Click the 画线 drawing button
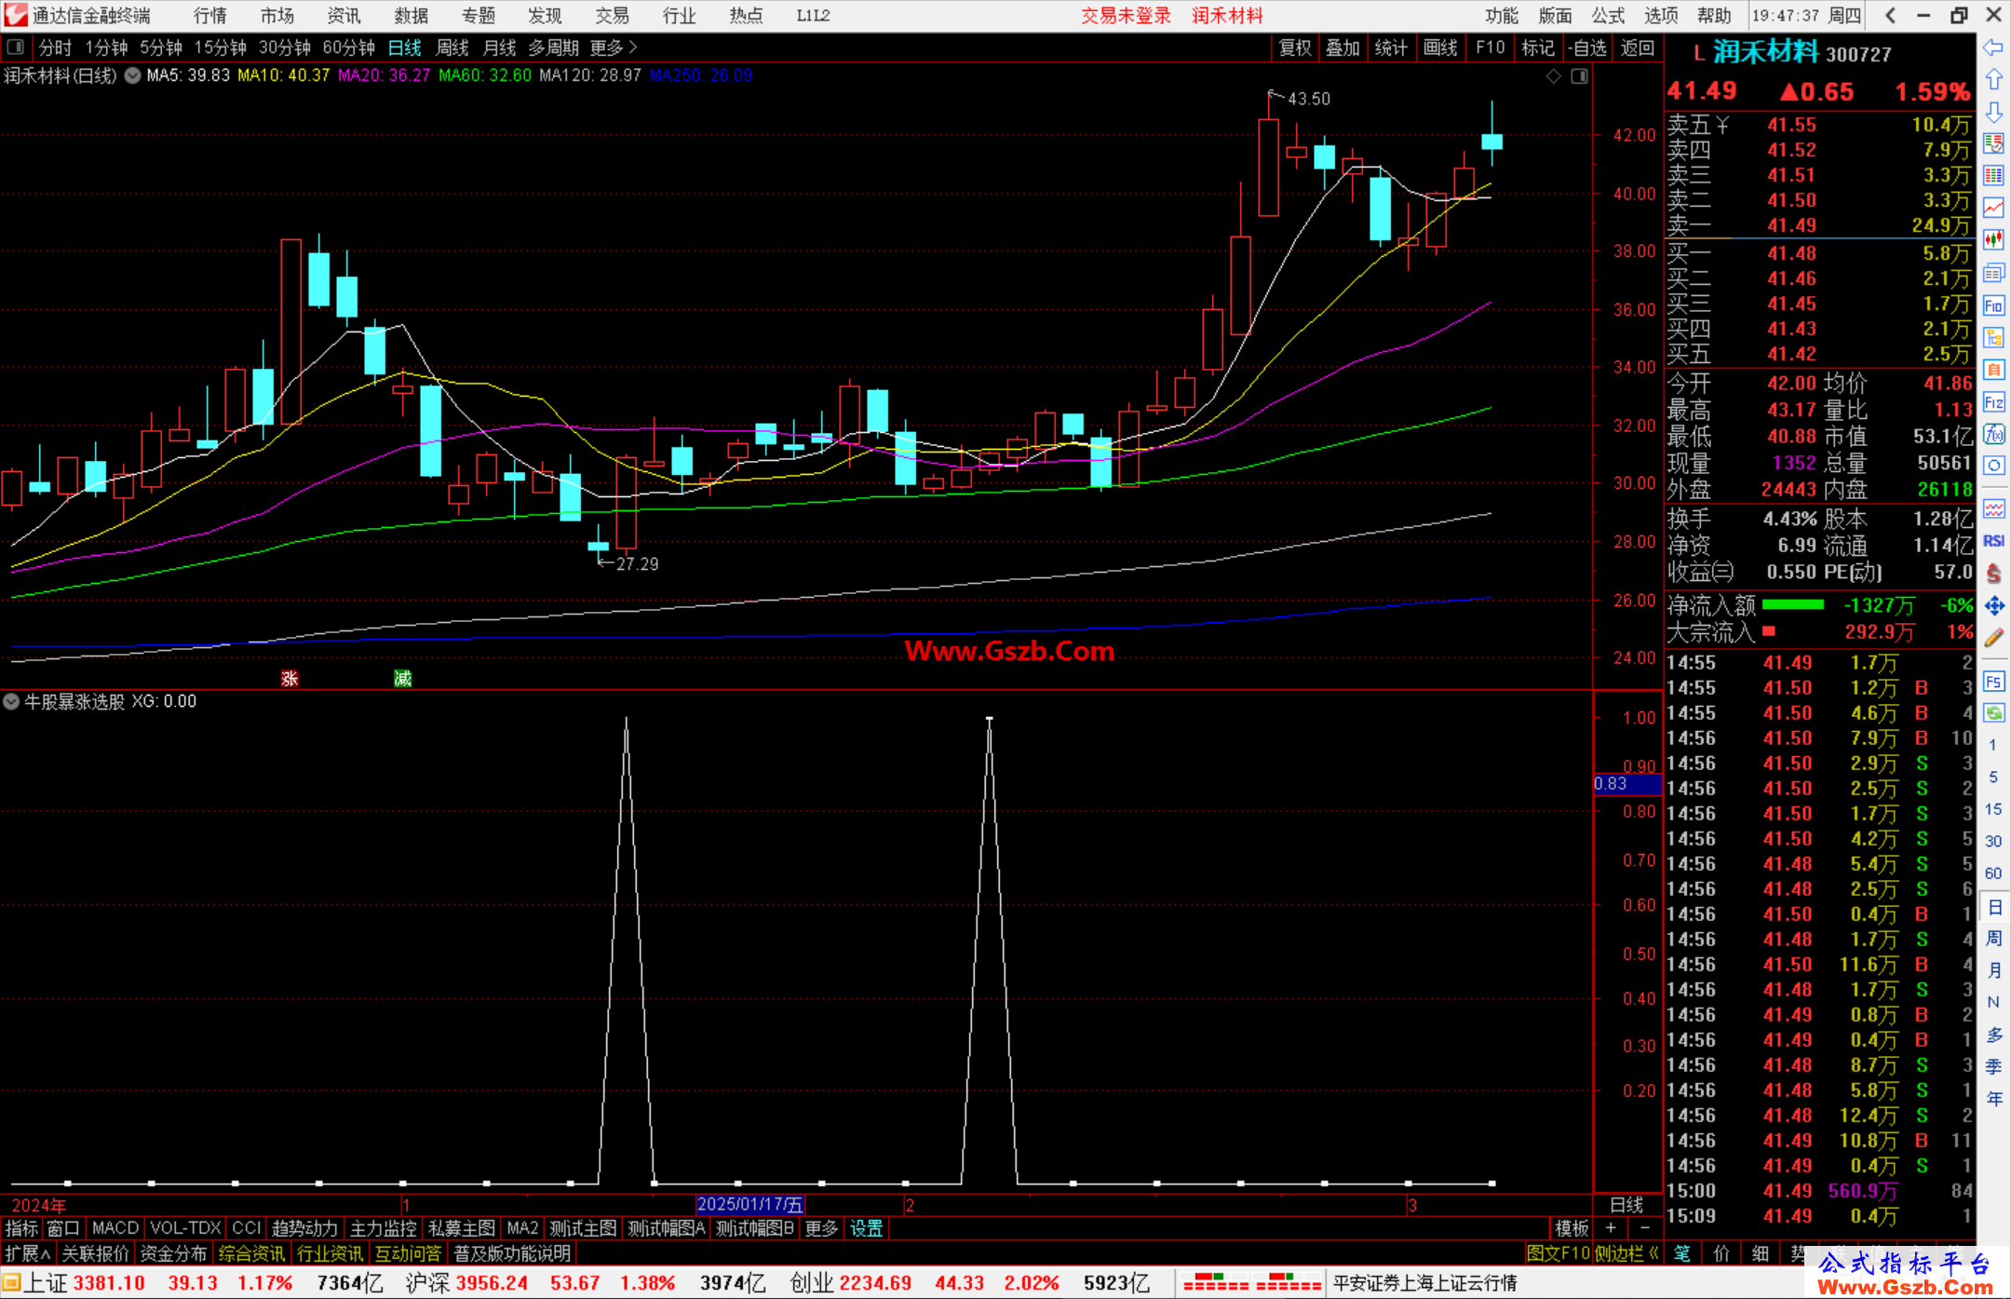This screenshot has height=1299, width=2011. pyautogui.click(x=1440, y=47)
